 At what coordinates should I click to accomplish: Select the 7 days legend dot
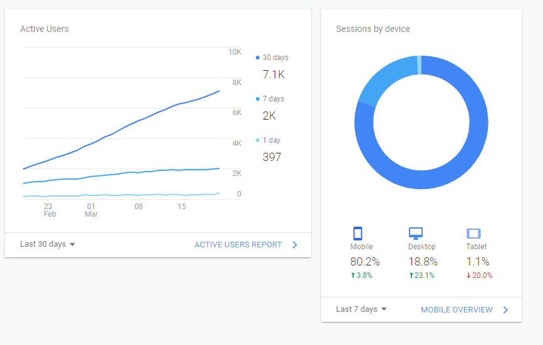coord(258,99)
